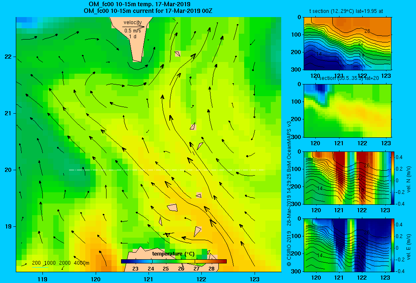Click the -0.4 tick on the vel. E scale

400,271
